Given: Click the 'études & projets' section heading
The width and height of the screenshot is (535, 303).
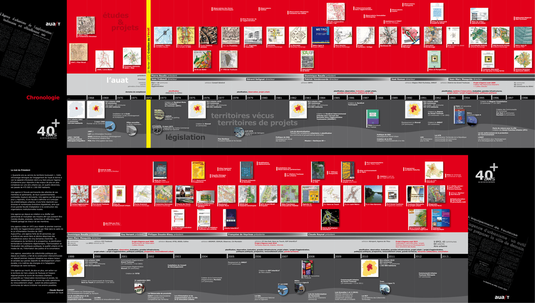Looking at the screenshot, I should coord(121,21).
